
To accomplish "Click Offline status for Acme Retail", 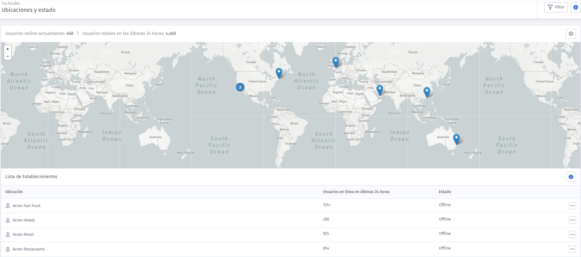I will pyautogui.click(x=445, y=234).
